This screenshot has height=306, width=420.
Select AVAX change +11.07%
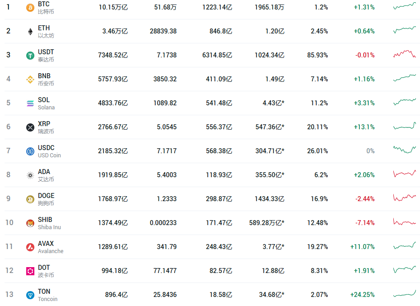point(363,247)
